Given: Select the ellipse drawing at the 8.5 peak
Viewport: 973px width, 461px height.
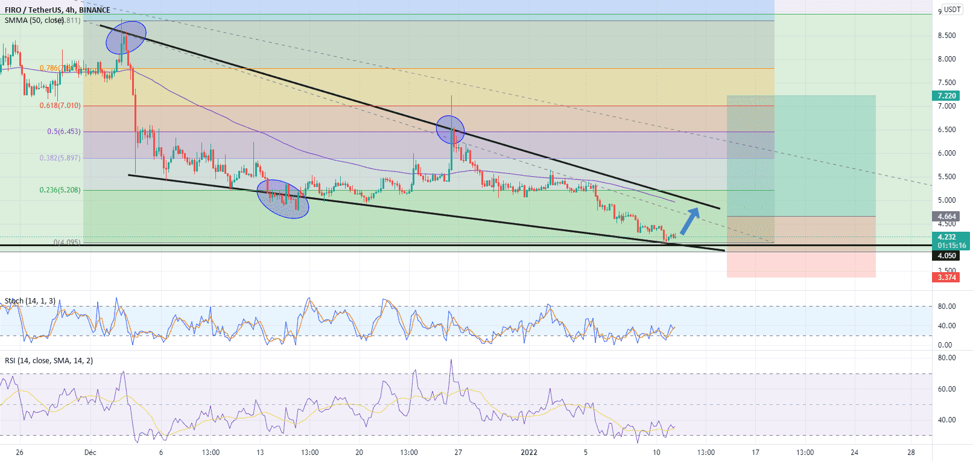Looking at the screenshot, I should (x=126, y=37).
